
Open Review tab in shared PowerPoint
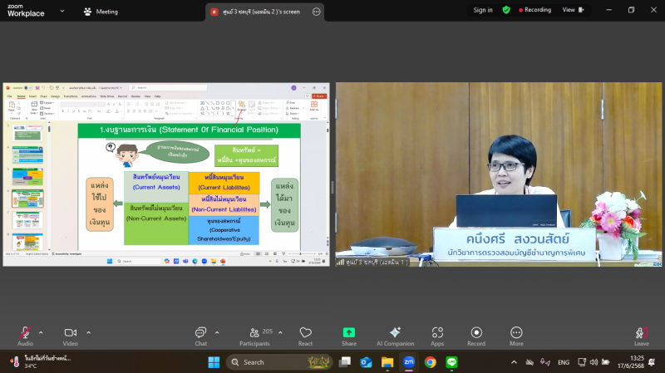point(135,96)
